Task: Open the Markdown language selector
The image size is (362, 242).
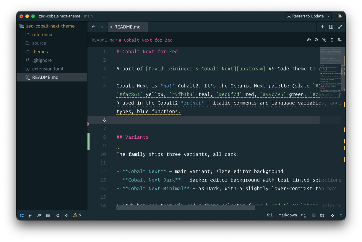Action: (x=288, y=215)
